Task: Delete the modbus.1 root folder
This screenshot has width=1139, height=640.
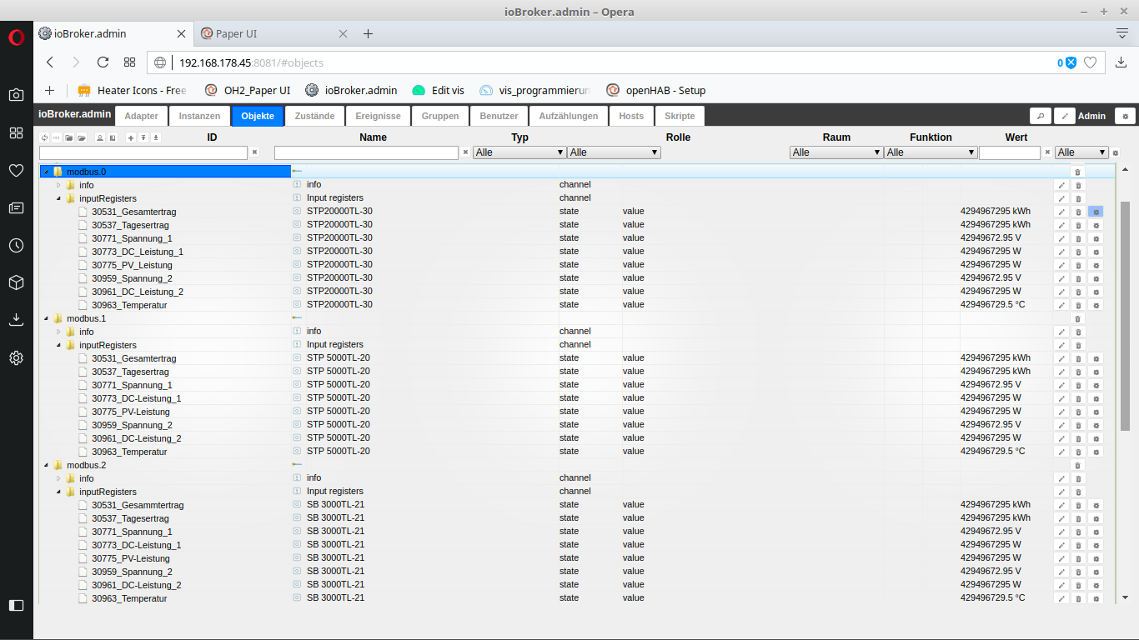Action: [1077, 318]
